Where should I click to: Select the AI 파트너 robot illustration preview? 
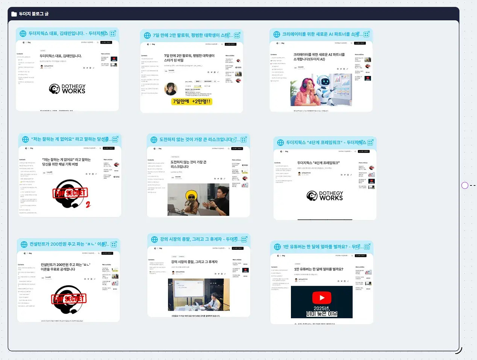pos(321,90)
